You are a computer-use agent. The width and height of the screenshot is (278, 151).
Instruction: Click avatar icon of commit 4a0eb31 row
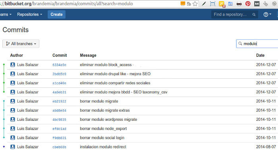(x=13, y=92)
